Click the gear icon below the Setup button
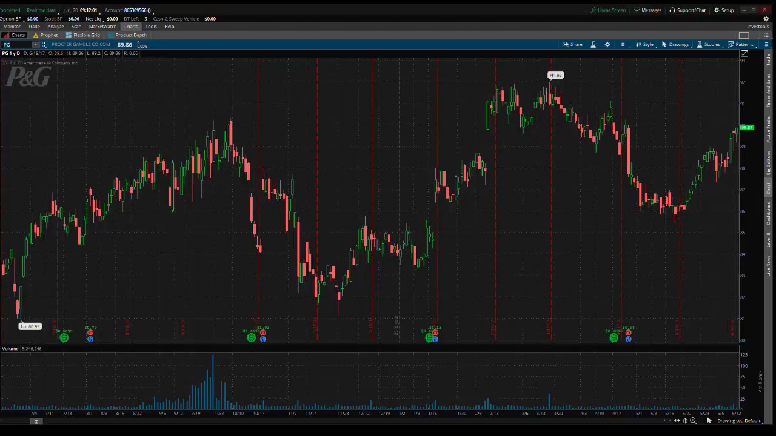Viewport: 776px width, 436px height. (x=766, y=19)
